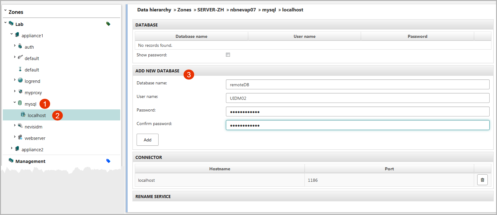Collapse the Zones section
497x215 pixels.
(5, 10)
